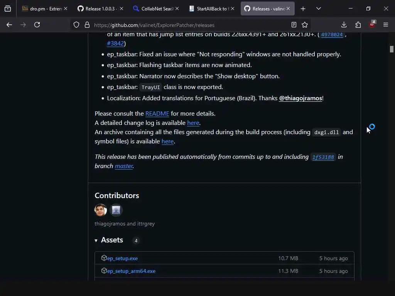Open the downloads panel
This screenshot has width=395, height=296.
point(344,25)
